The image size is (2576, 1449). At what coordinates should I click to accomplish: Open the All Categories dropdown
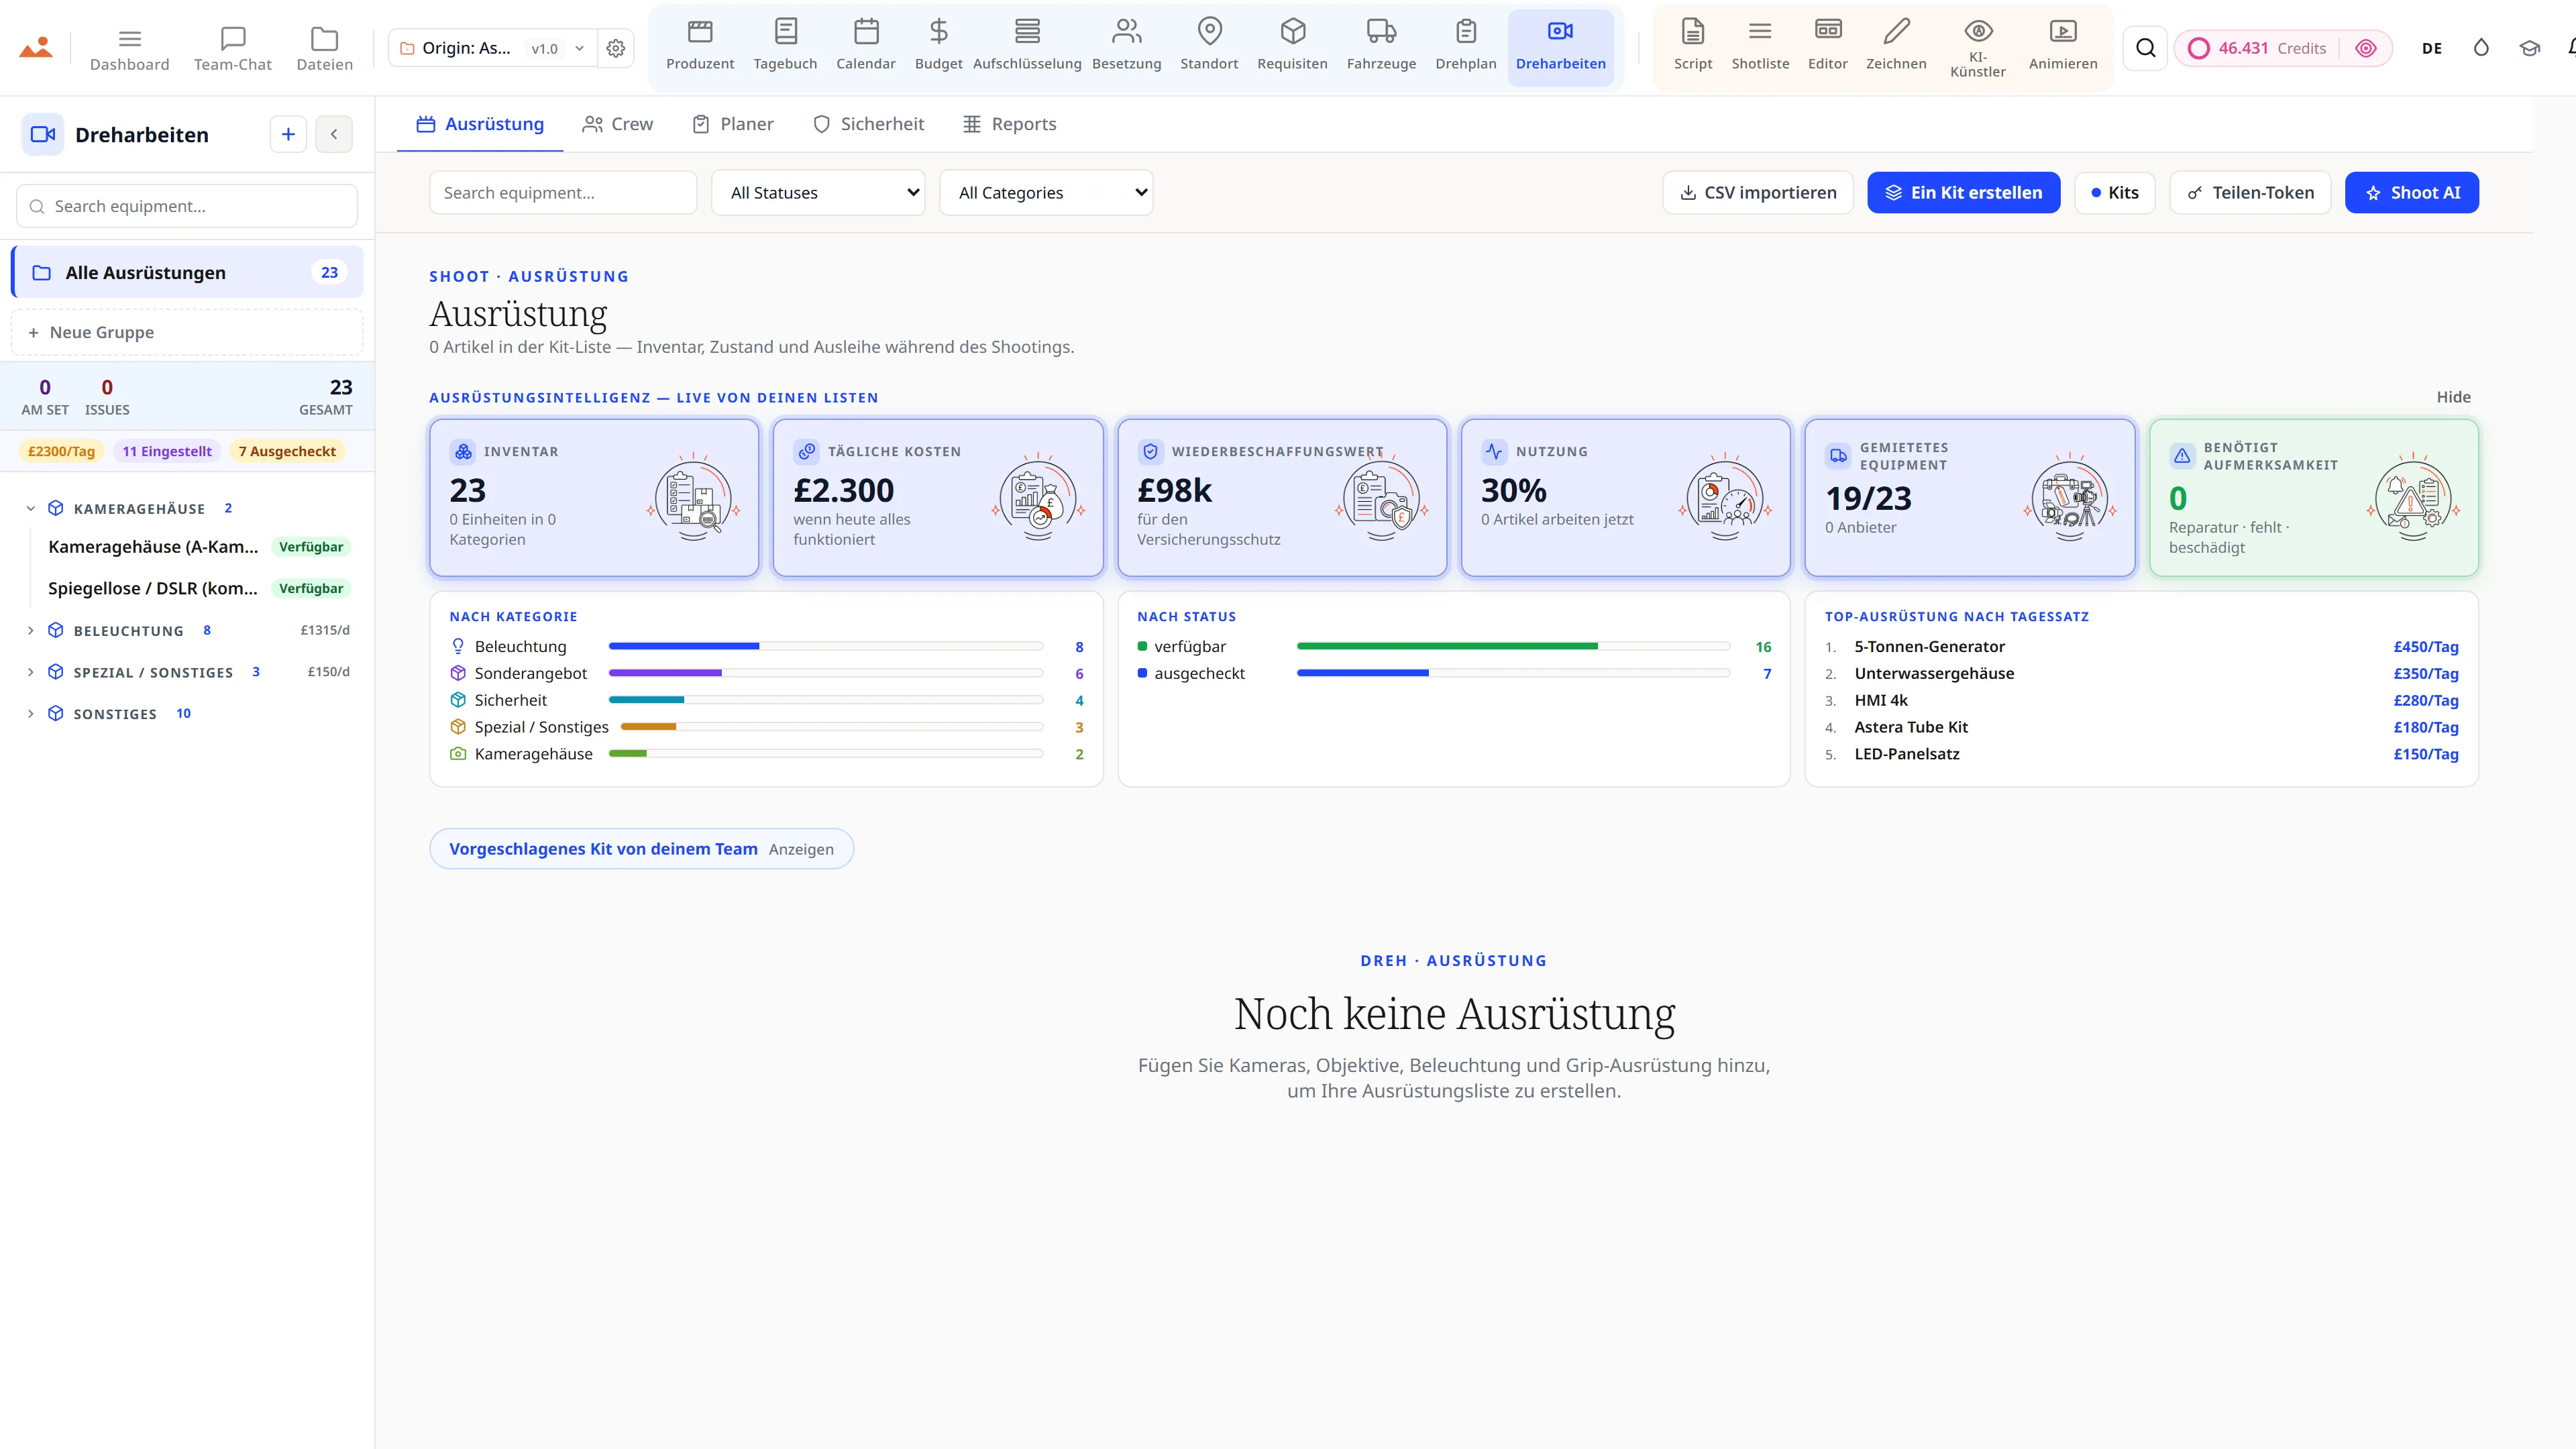coord(1046,192)
